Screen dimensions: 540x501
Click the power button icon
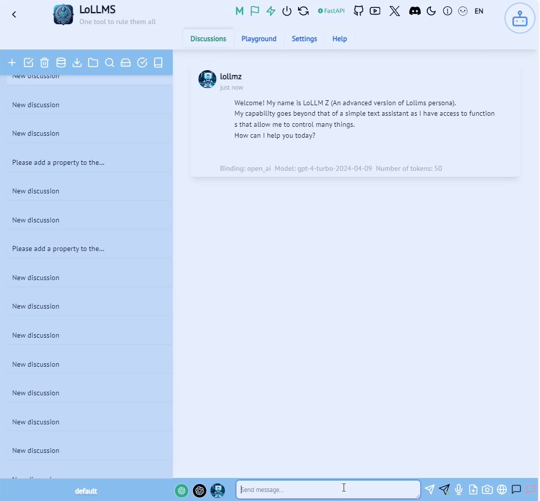[x=287, y=12]
